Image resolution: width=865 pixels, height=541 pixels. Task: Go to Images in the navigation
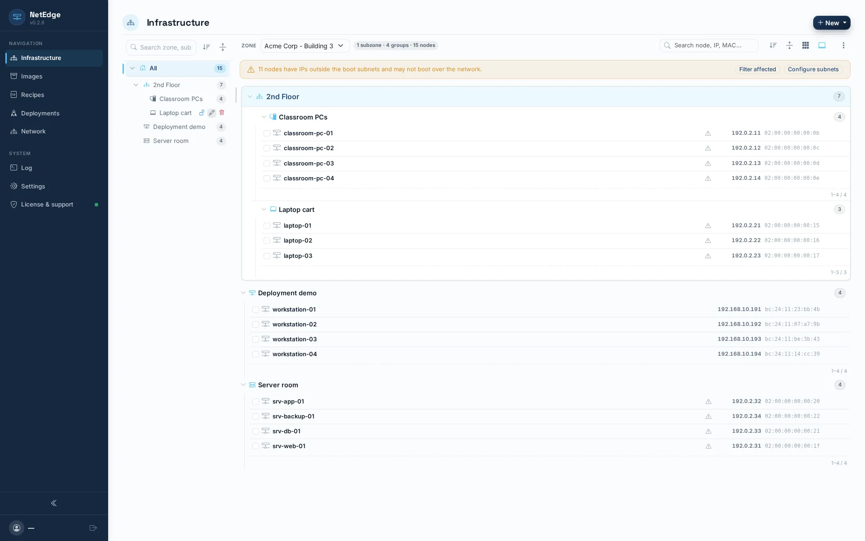(x=54, y=76)
